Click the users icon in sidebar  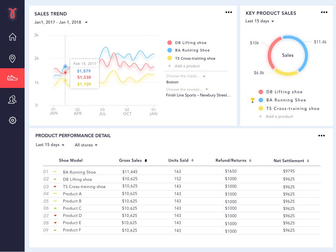[x=12, y=99]
